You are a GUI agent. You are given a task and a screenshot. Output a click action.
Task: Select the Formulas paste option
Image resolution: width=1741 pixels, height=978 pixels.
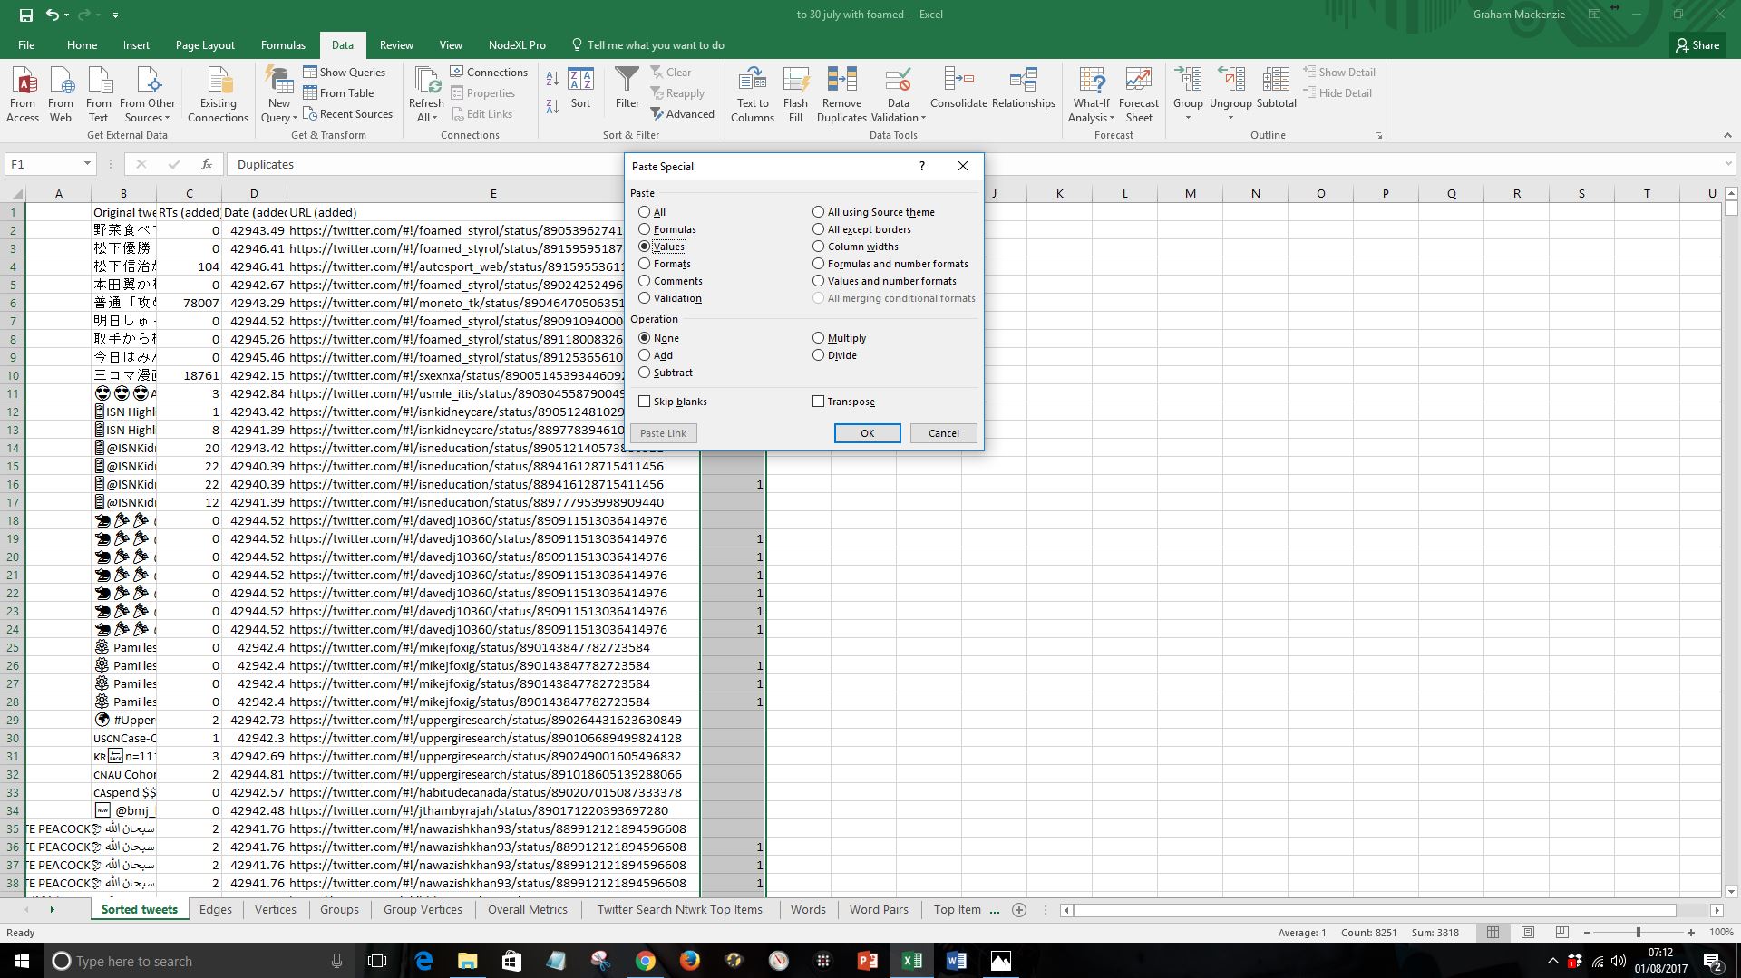click(x=645, y=229)
